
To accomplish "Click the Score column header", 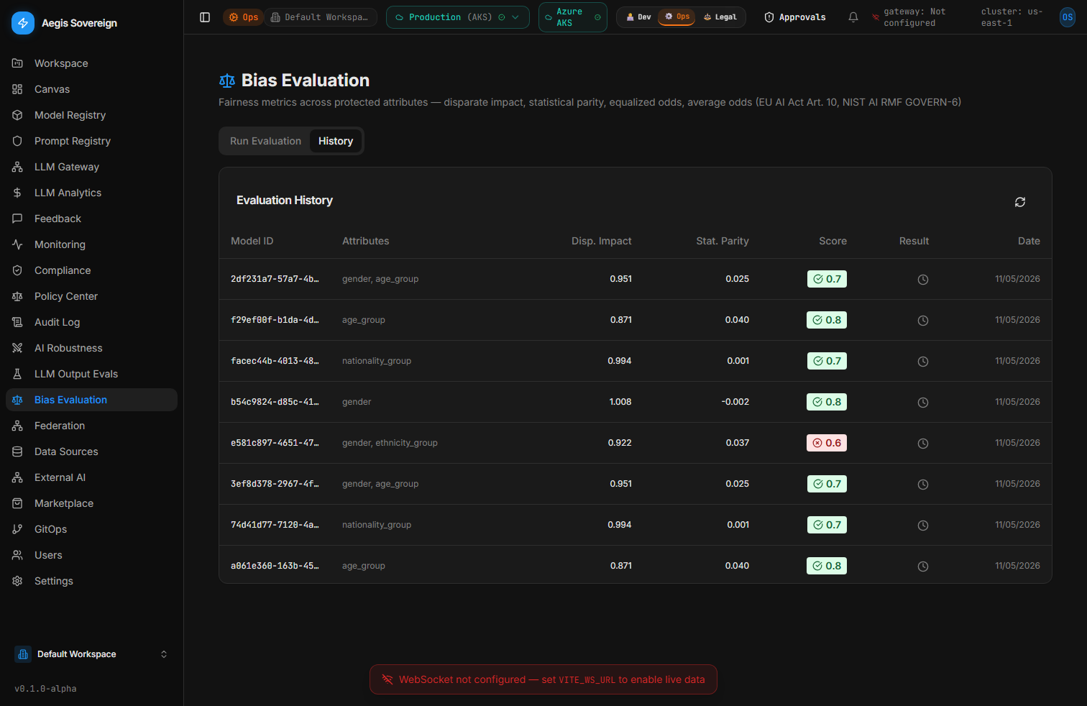I will click(833, 241).
